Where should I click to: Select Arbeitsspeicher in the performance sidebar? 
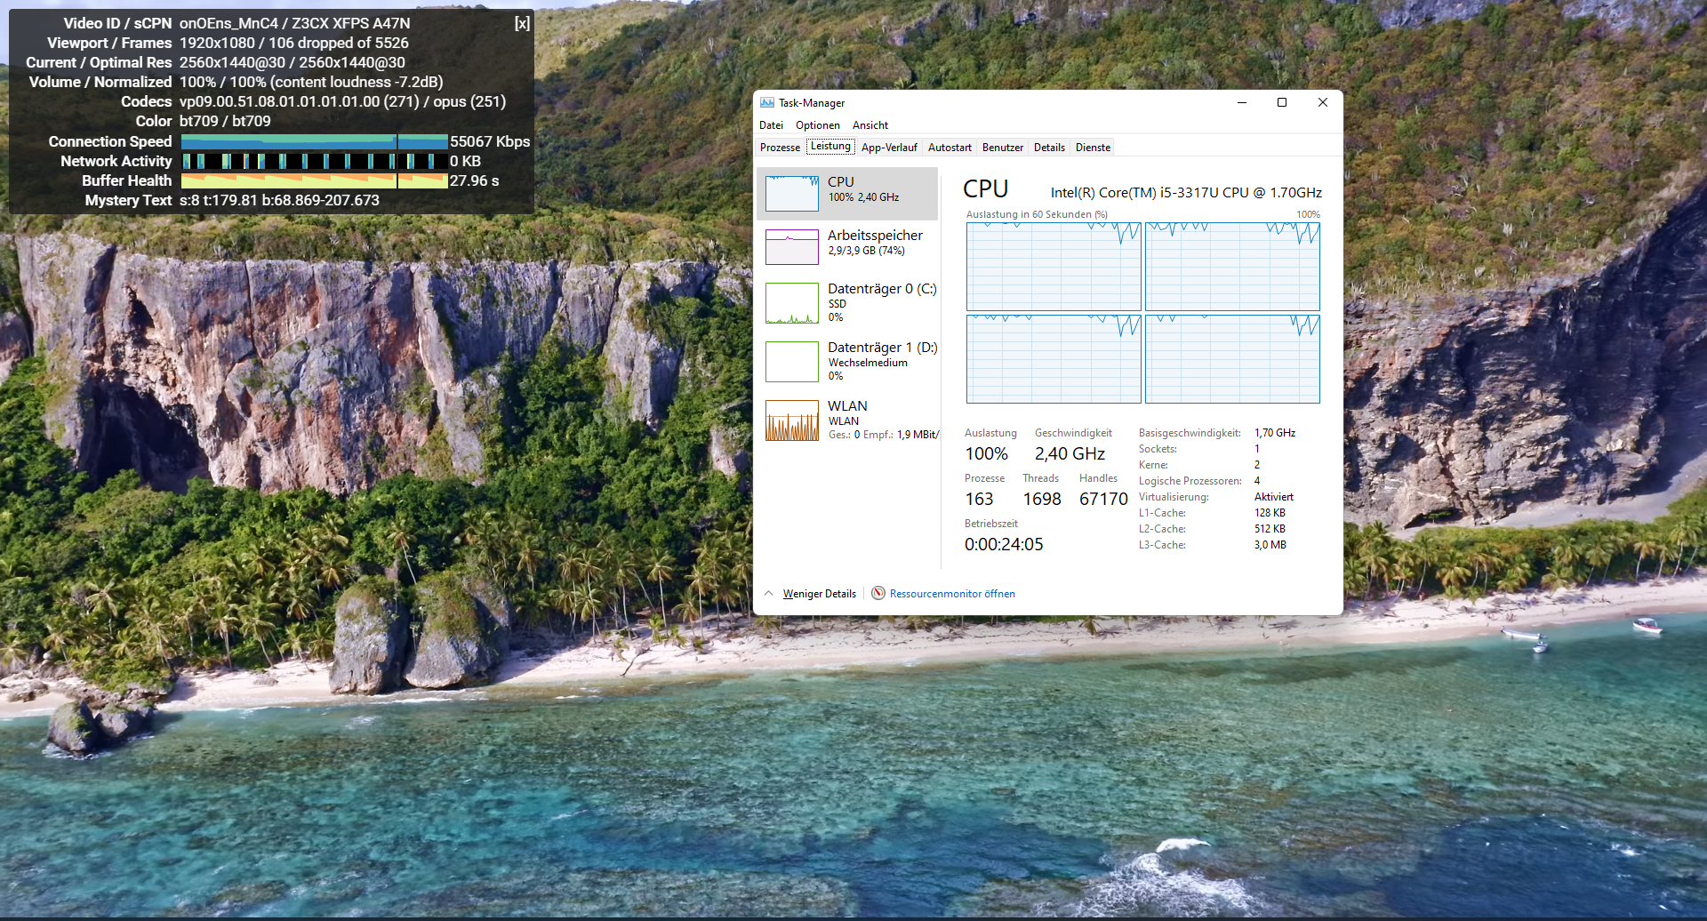(847, 246)
